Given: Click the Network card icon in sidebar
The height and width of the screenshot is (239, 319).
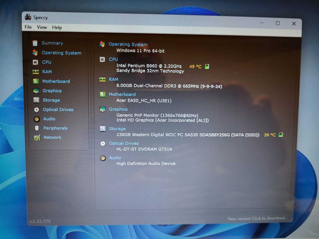Looking at the screenshot, I should tap(37, 138).
